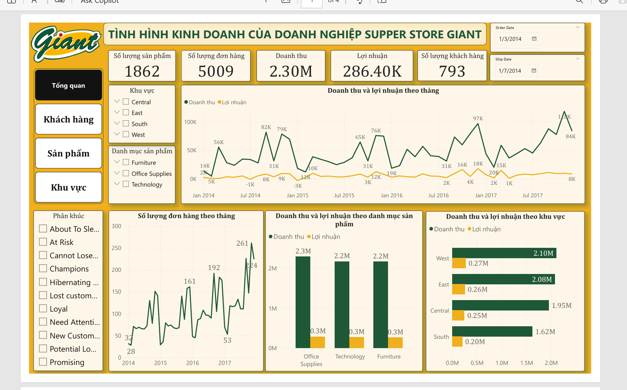Expand the Office Supplies category chevron
Screen dimensions: 627x390
(x=117, y=173)
